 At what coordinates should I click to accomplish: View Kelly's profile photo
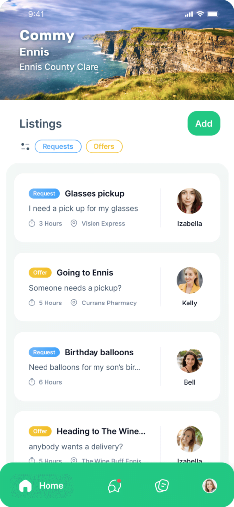click(189, 280)
